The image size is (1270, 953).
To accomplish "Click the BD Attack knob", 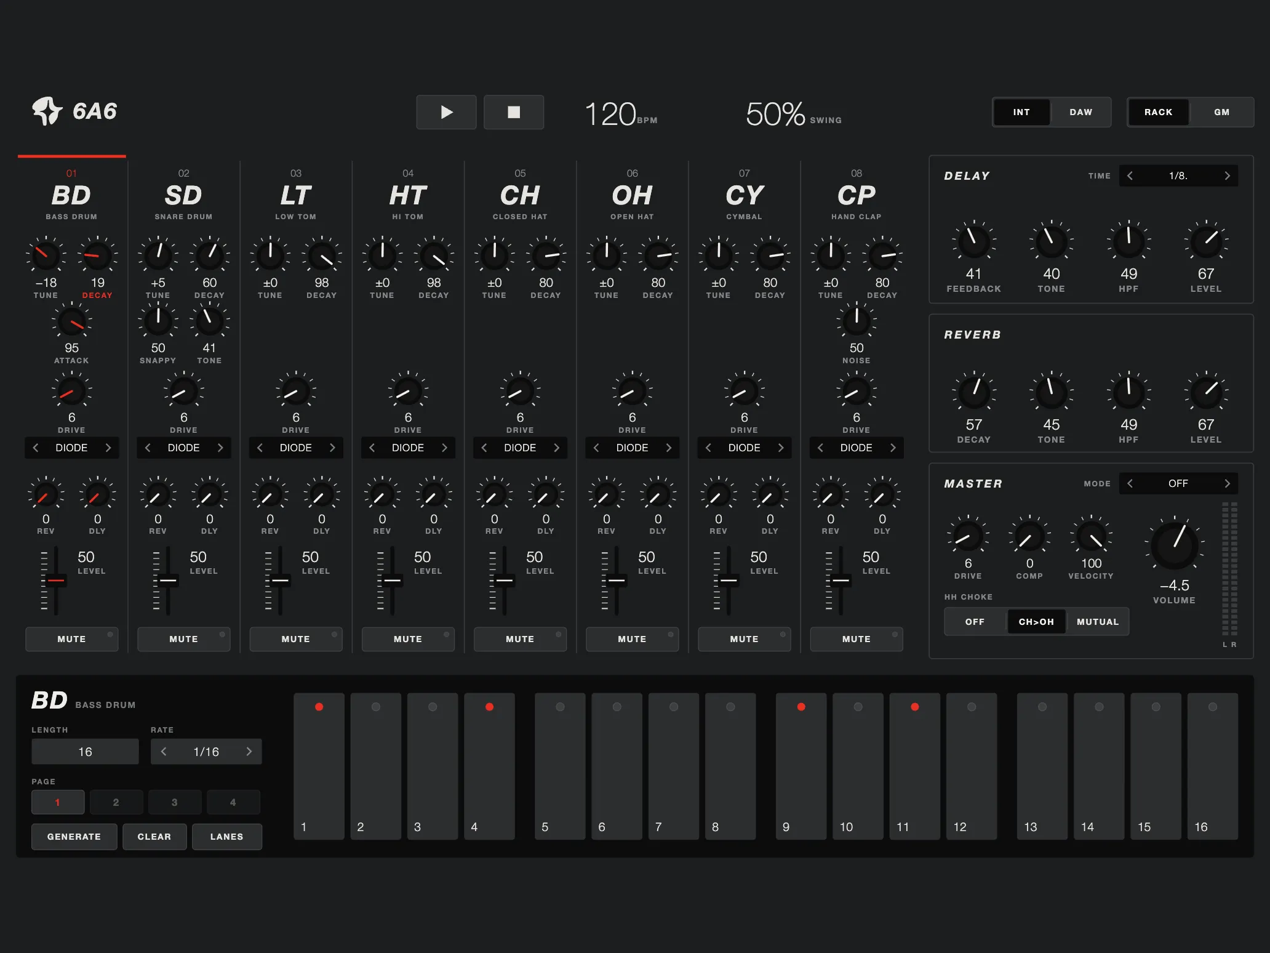I will click(x=71, y=321).
